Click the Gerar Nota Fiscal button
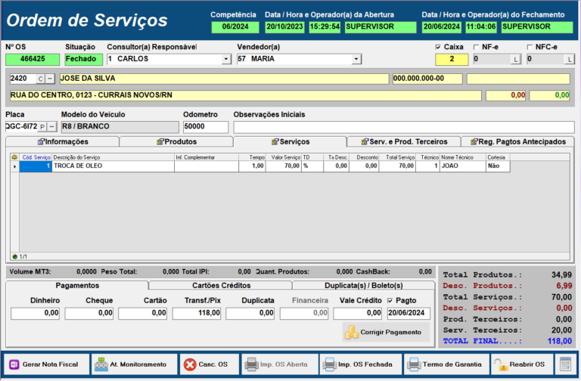Viewport: 581px width, 381px height. click(47, 364)
